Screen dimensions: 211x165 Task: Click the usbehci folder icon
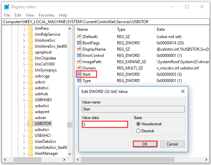(x=30, y=88)
